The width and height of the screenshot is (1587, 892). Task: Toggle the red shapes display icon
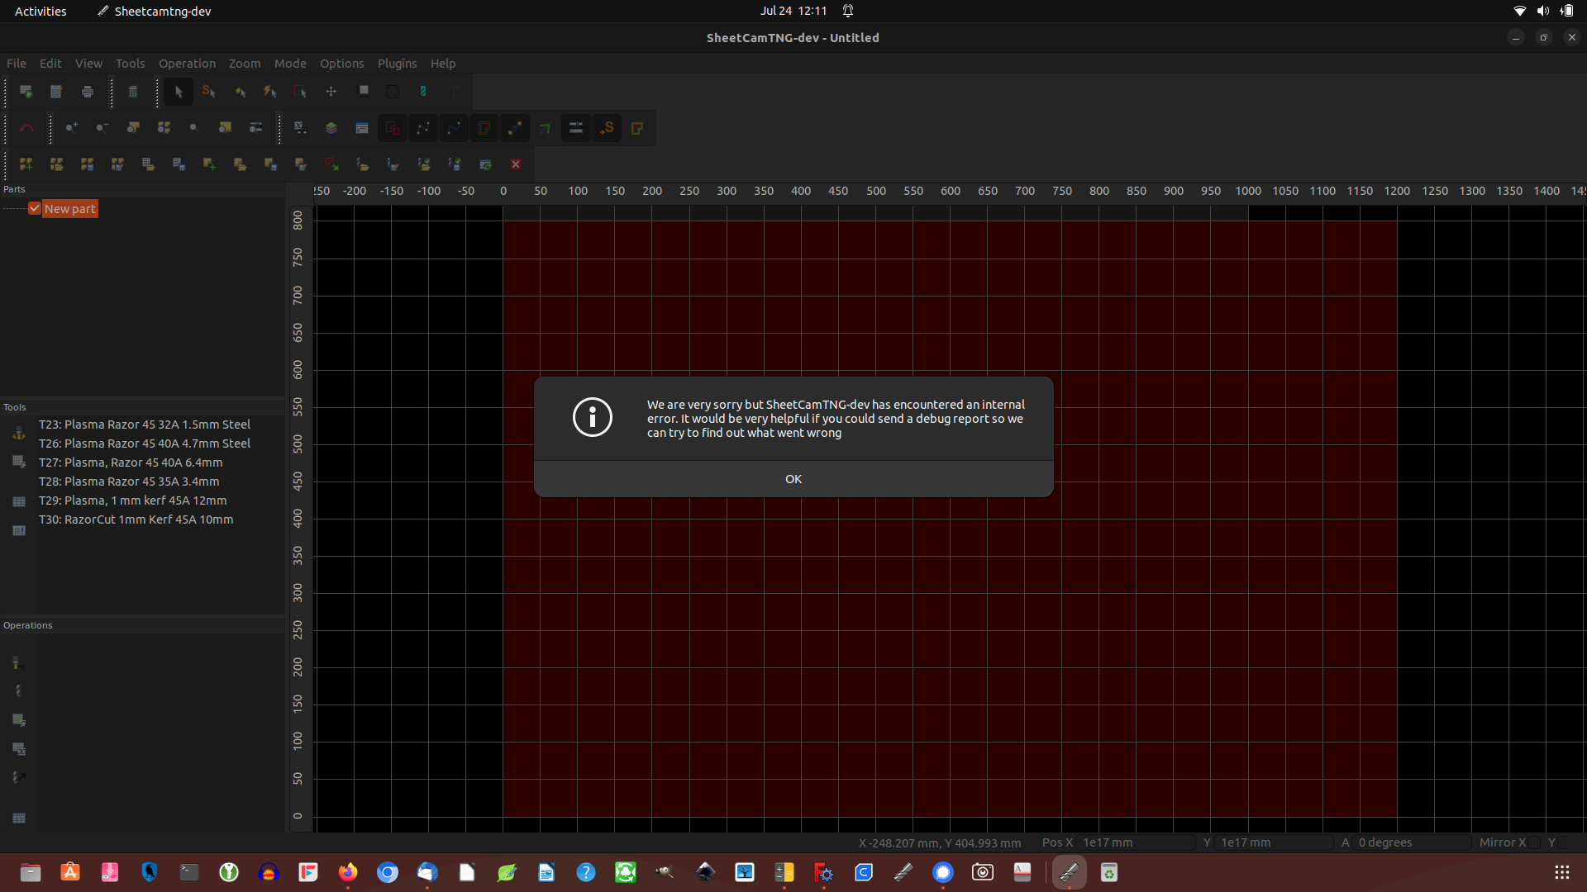pos(392,128)
